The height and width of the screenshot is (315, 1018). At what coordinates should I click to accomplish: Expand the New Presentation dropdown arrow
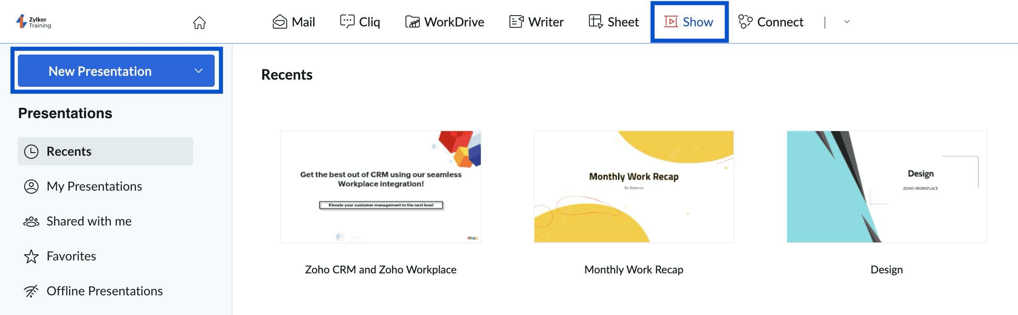pyautogui.click(x=199, y=71)
